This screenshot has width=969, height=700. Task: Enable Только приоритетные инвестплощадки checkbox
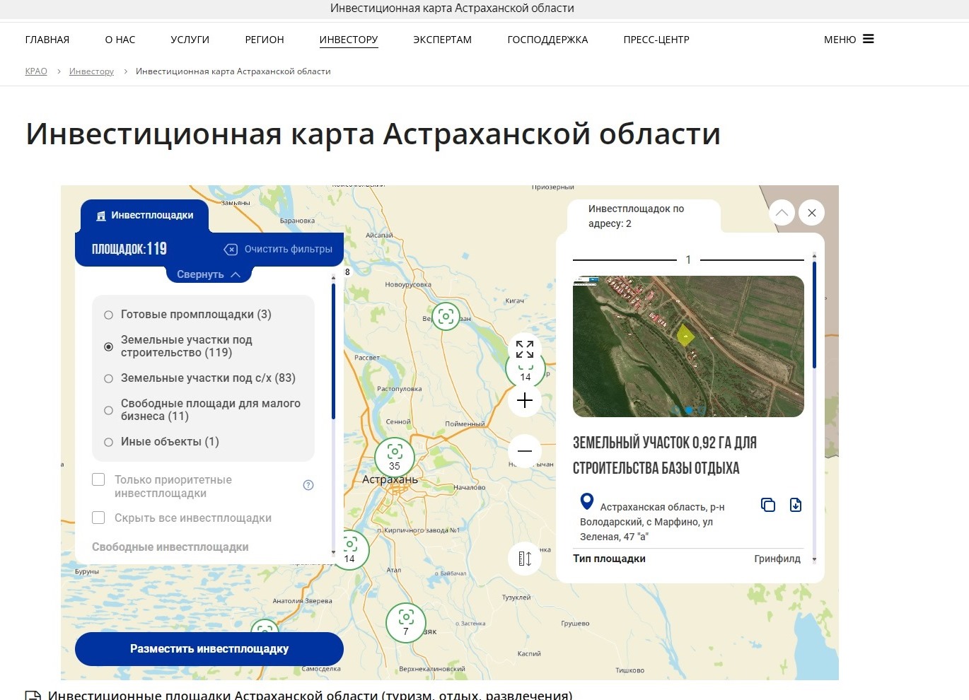(x=98, y=479)
